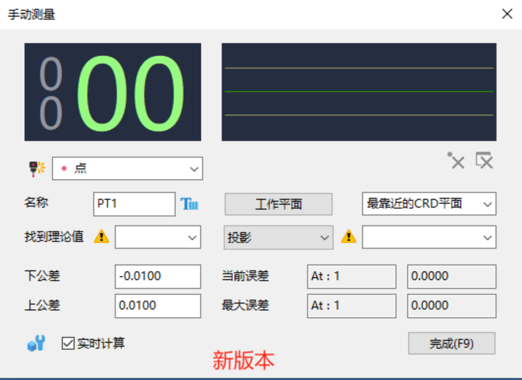Click the 名称 input field containing PT1
The image size is (522, 380).
point(134,204)
